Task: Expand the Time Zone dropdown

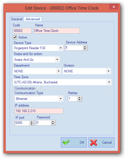Action: [109, 82]
